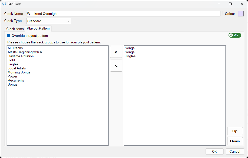248x158 pixels.
Task: Click the green AS status badge
Action: click(235, 35)
